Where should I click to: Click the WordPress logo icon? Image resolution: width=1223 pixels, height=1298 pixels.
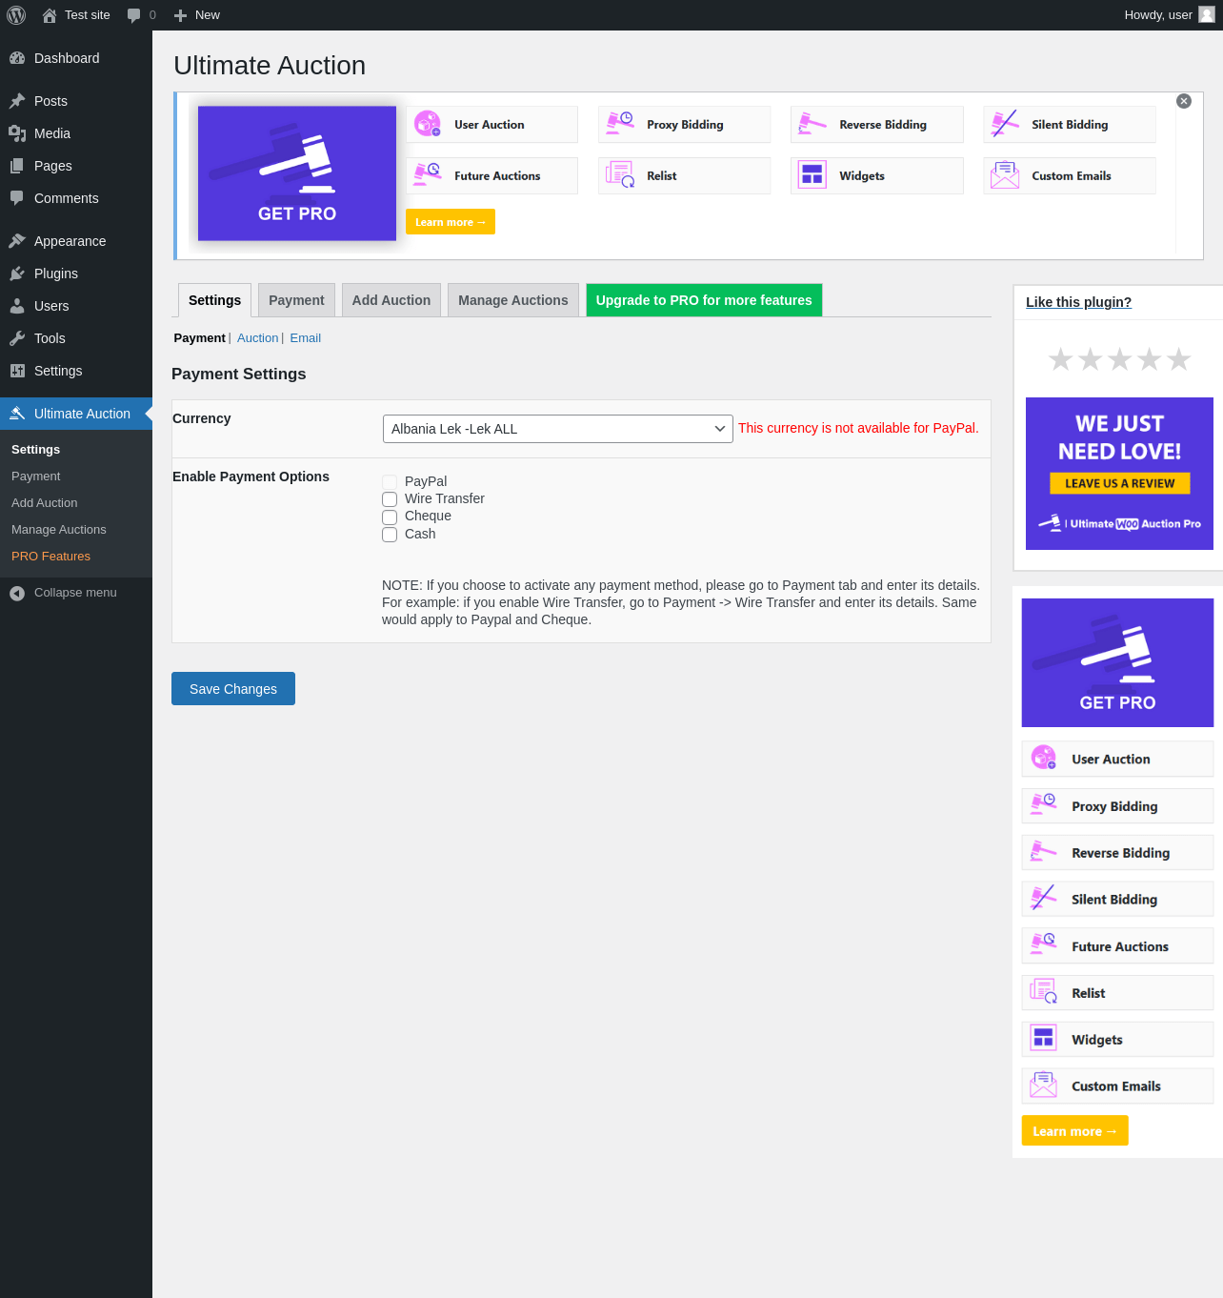click(16, 15)
